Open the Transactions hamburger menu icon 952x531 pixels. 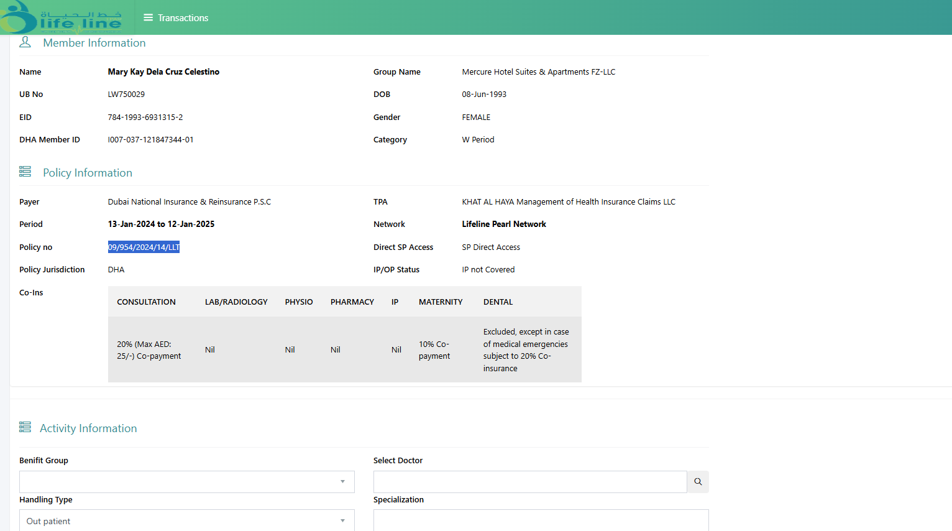(x=148, y=17)
